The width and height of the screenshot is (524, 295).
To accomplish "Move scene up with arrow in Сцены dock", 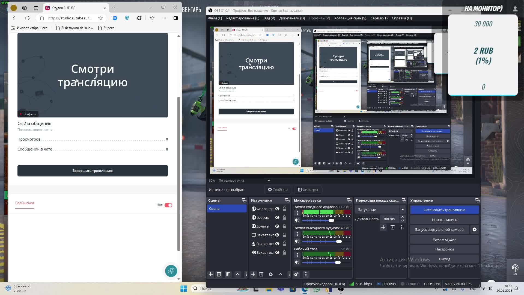I will [238, 274].
